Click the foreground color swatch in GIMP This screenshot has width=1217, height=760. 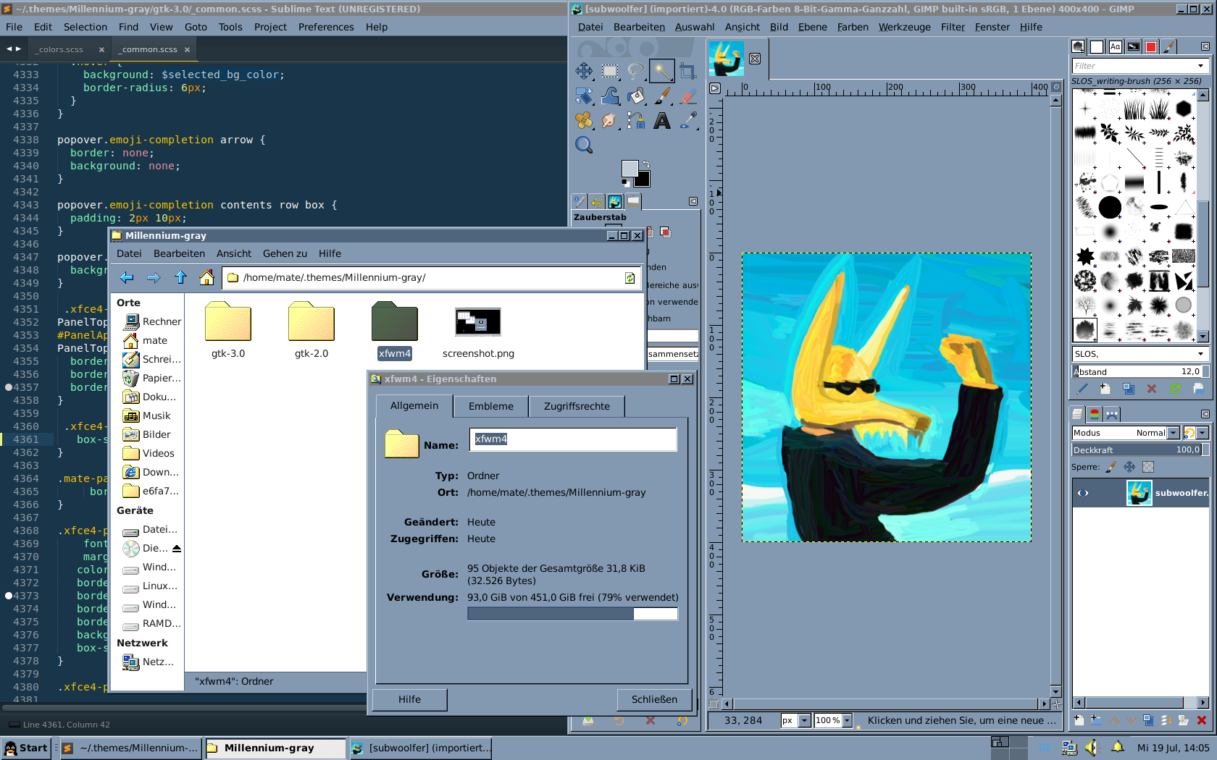630,169
